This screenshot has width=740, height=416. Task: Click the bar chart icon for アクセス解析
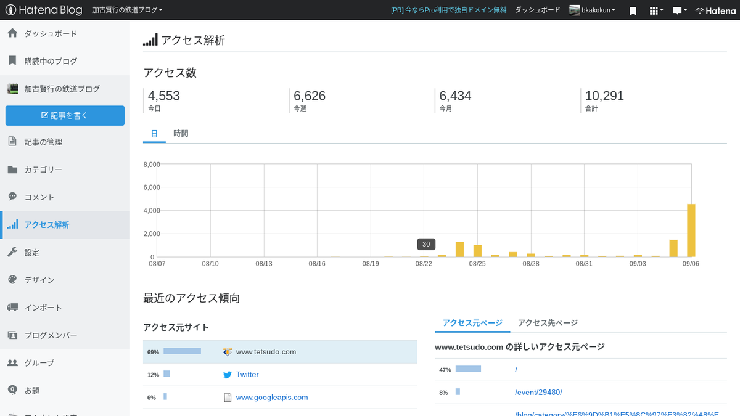coord(13,224)
